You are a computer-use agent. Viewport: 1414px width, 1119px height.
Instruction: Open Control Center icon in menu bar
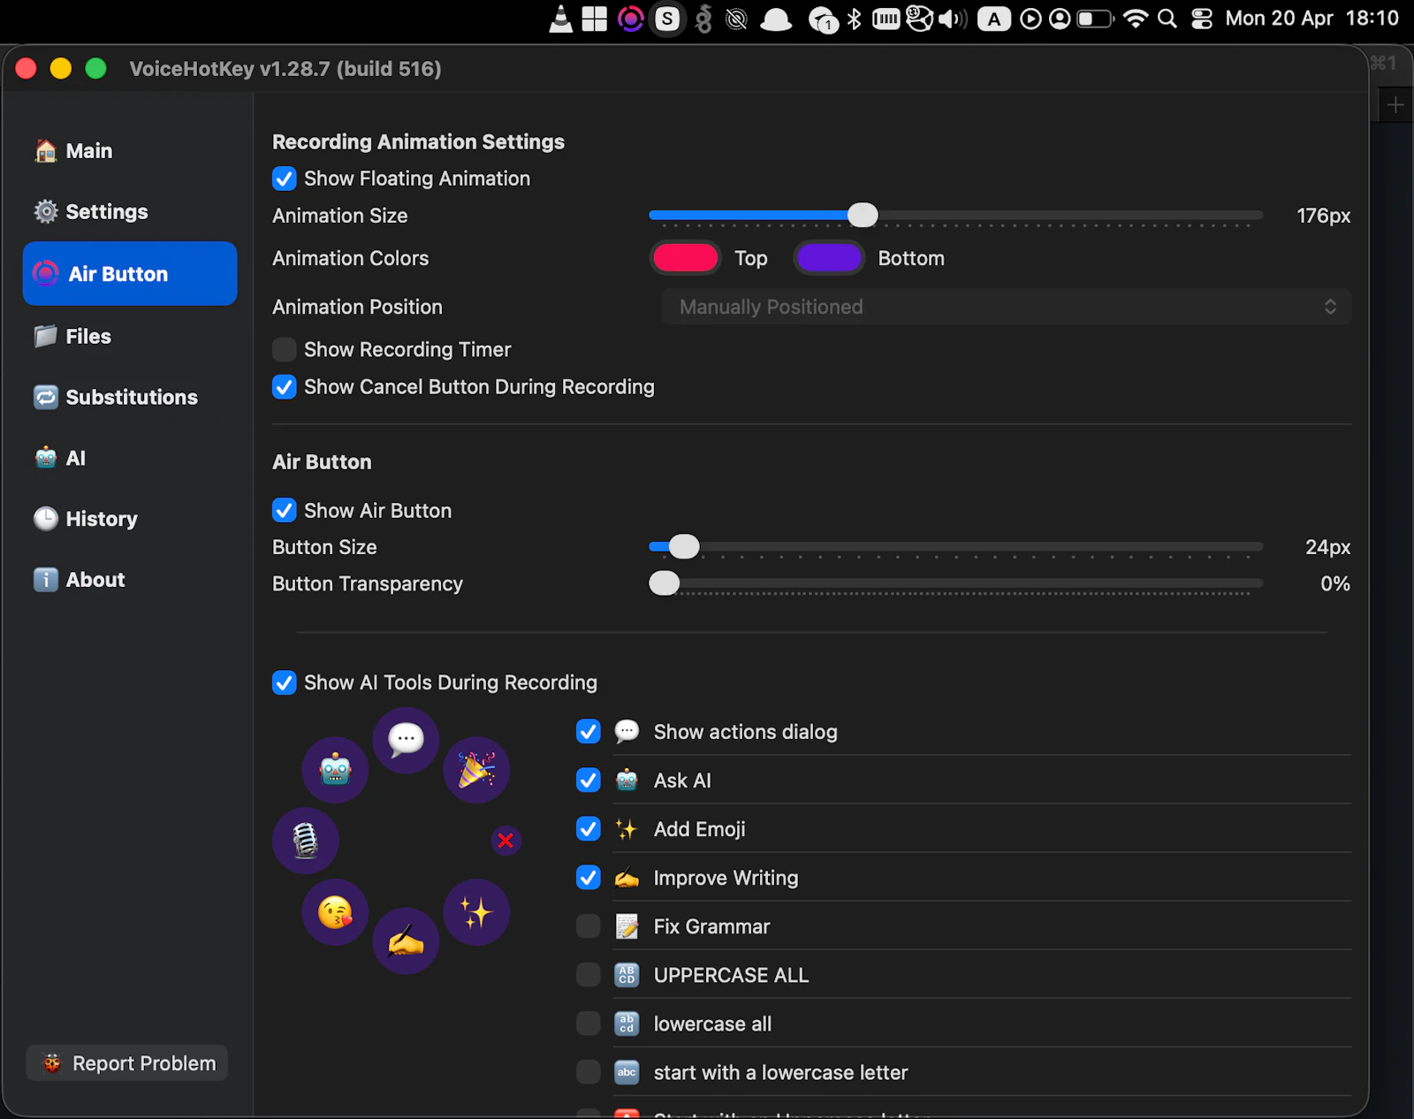[1202, 19]
